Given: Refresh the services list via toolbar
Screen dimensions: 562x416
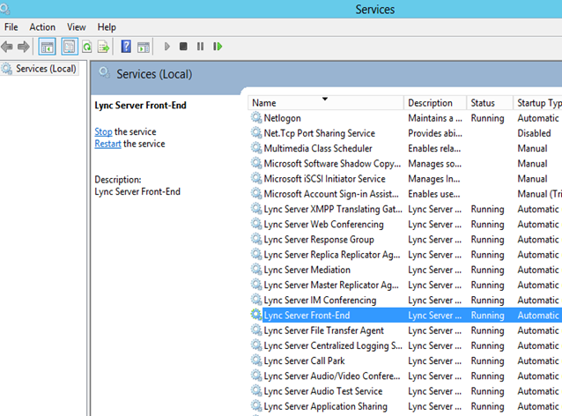Looking at the screenshot, I should (x=87, y=47).
